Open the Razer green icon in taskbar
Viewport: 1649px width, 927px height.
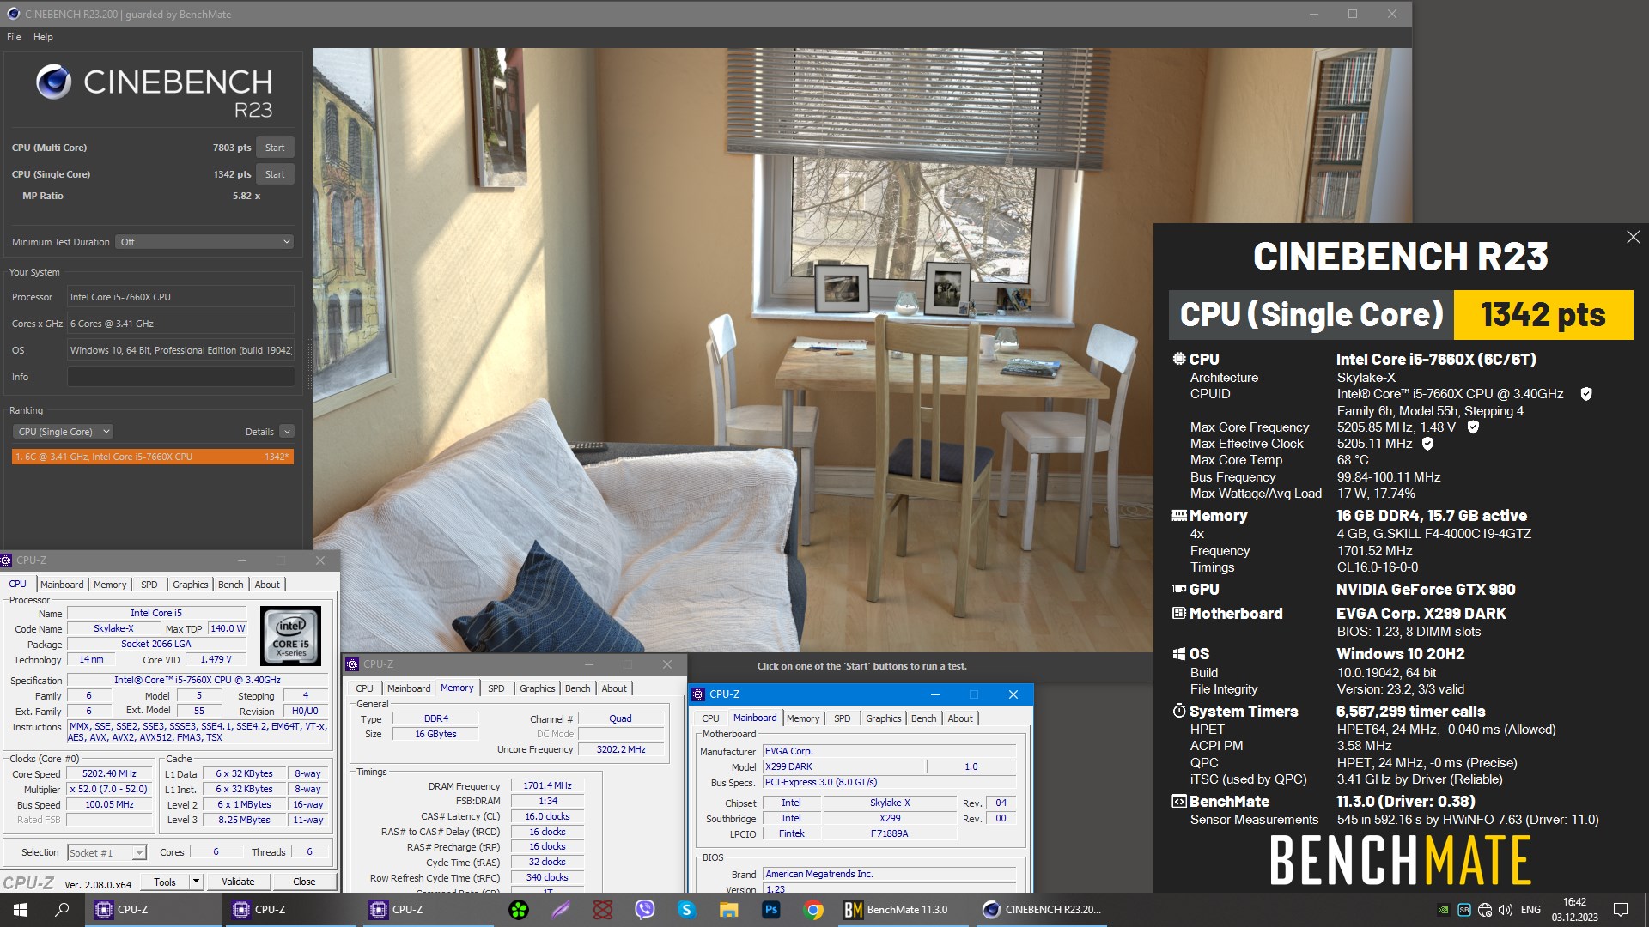519,910
